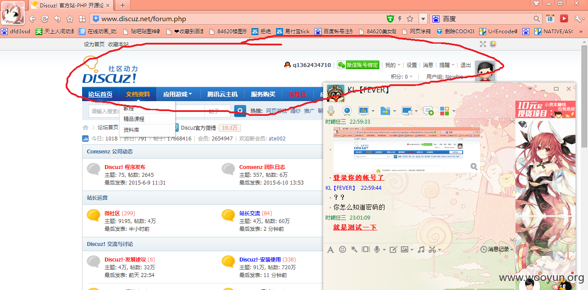Click the lightning speed mode icon in address bar

click(400, 19)
